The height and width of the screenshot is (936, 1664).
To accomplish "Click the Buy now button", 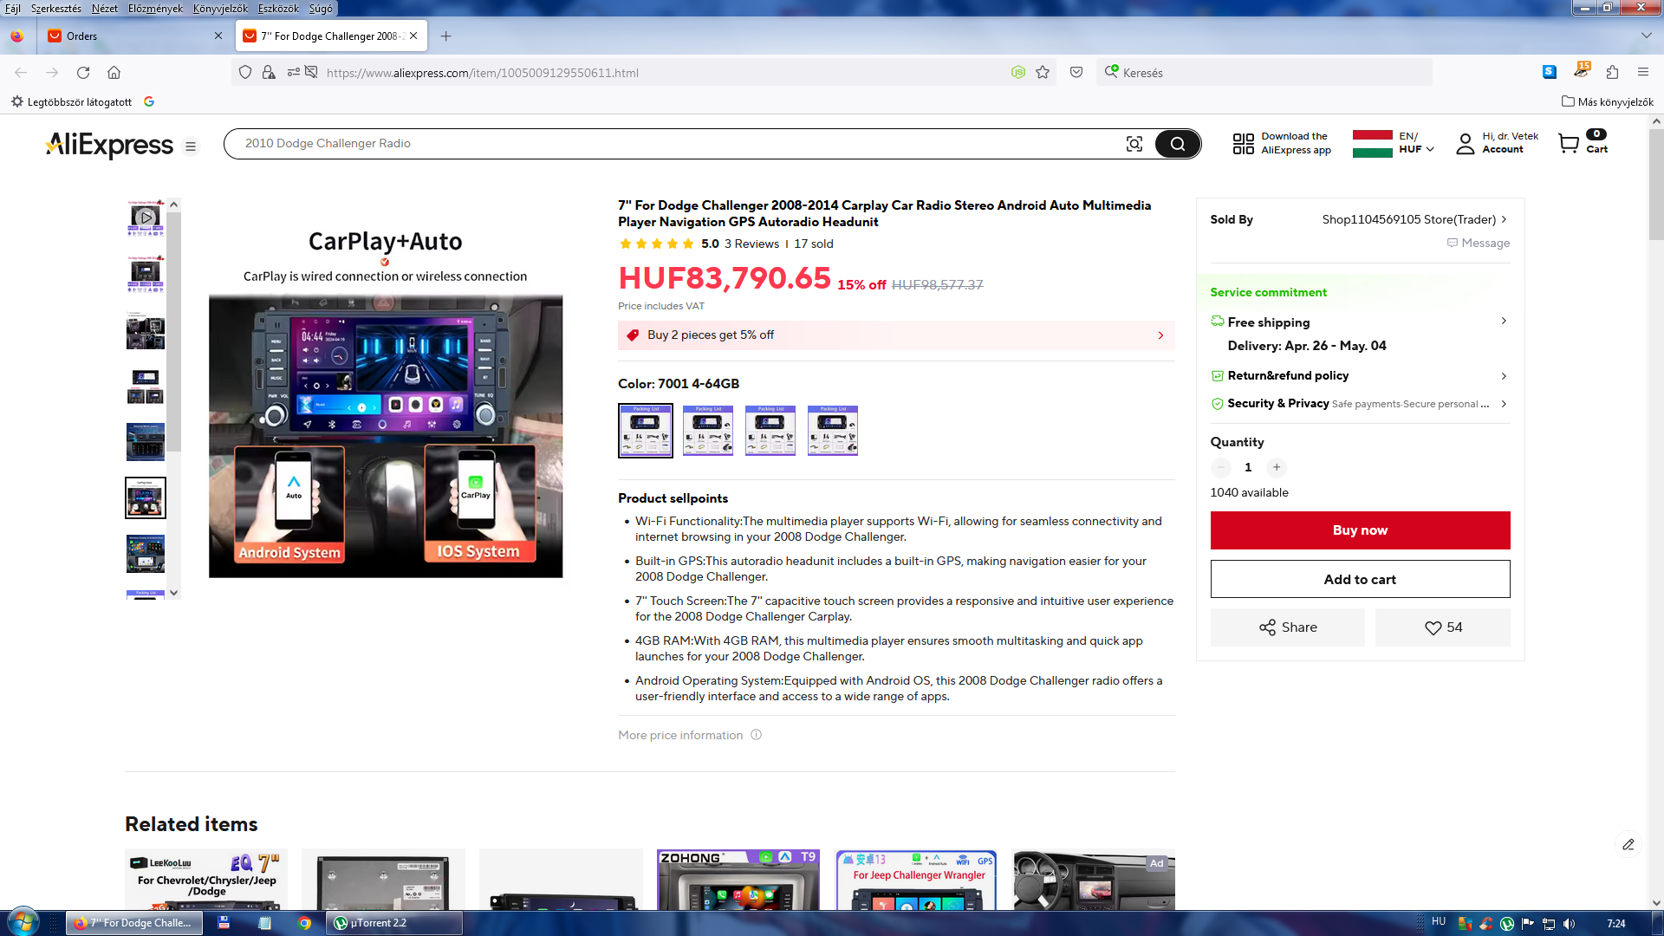I will (1360, 530).
